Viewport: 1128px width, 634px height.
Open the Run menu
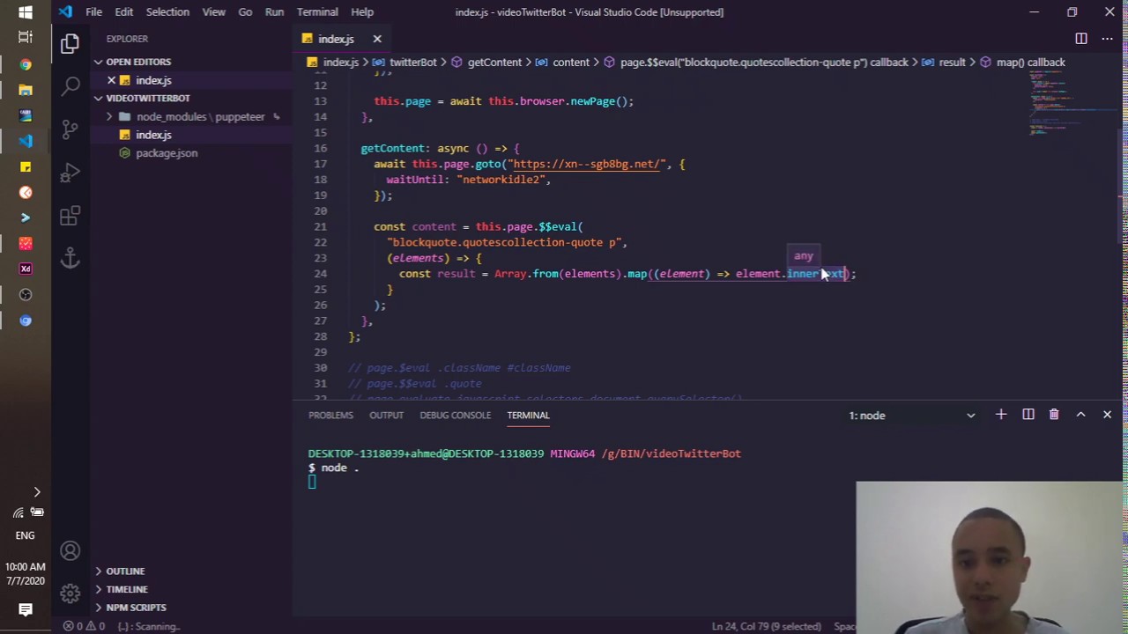pos(274,12)
